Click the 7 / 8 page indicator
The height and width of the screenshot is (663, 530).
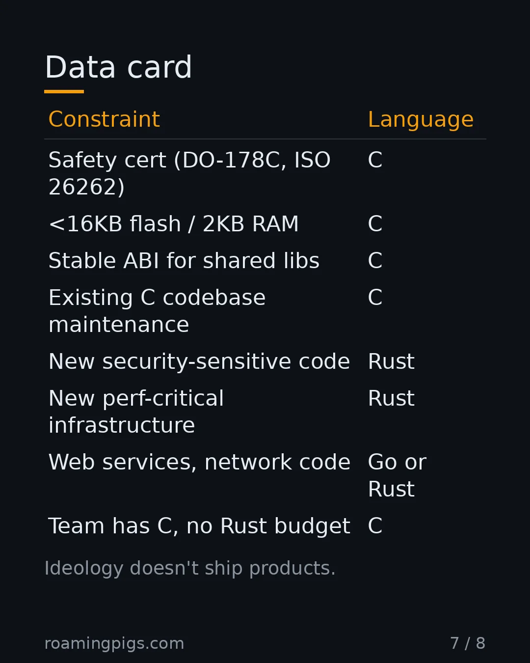468,643
